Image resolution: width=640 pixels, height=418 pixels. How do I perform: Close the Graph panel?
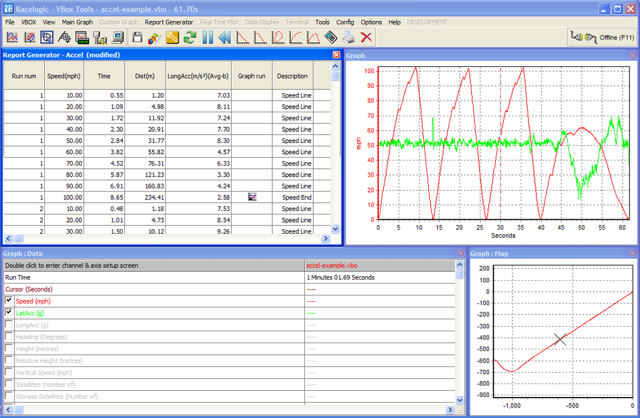632,55
